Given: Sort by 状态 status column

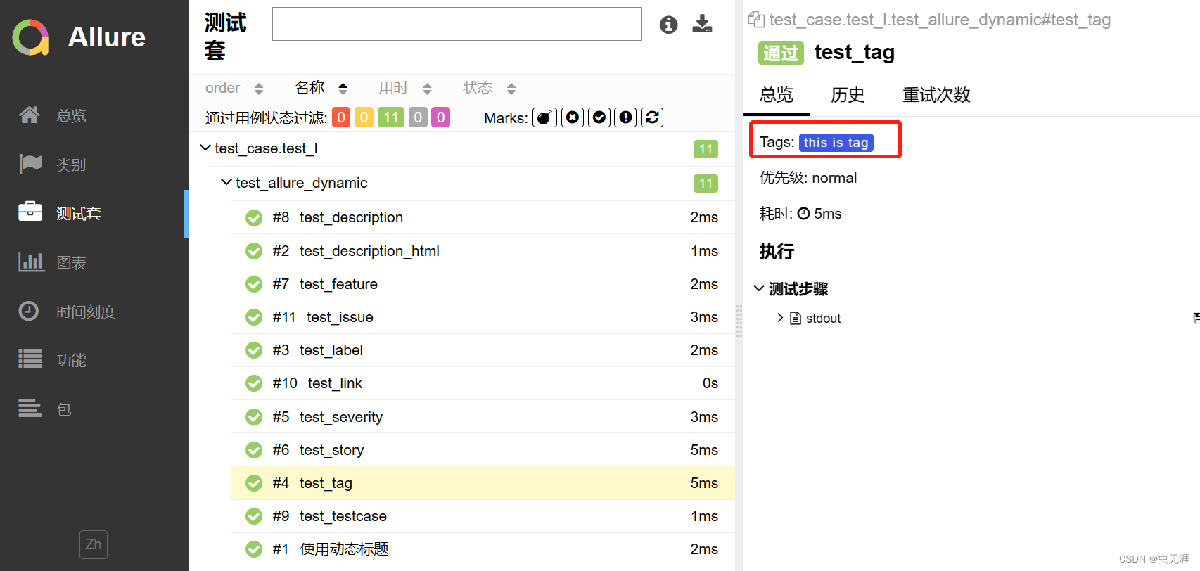Looking at the screenshot, I should [489, 88].
